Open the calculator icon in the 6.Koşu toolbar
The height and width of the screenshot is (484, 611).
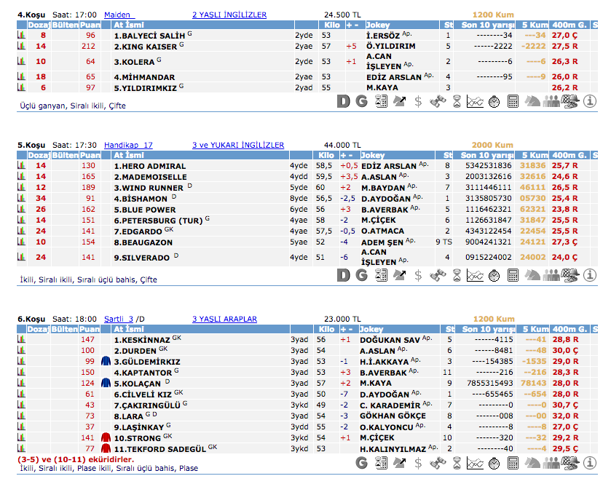point(513,464)
